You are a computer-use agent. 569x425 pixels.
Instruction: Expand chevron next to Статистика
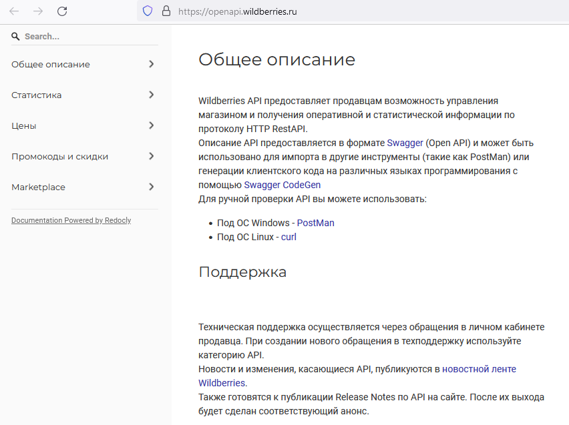tap(152, 95)
